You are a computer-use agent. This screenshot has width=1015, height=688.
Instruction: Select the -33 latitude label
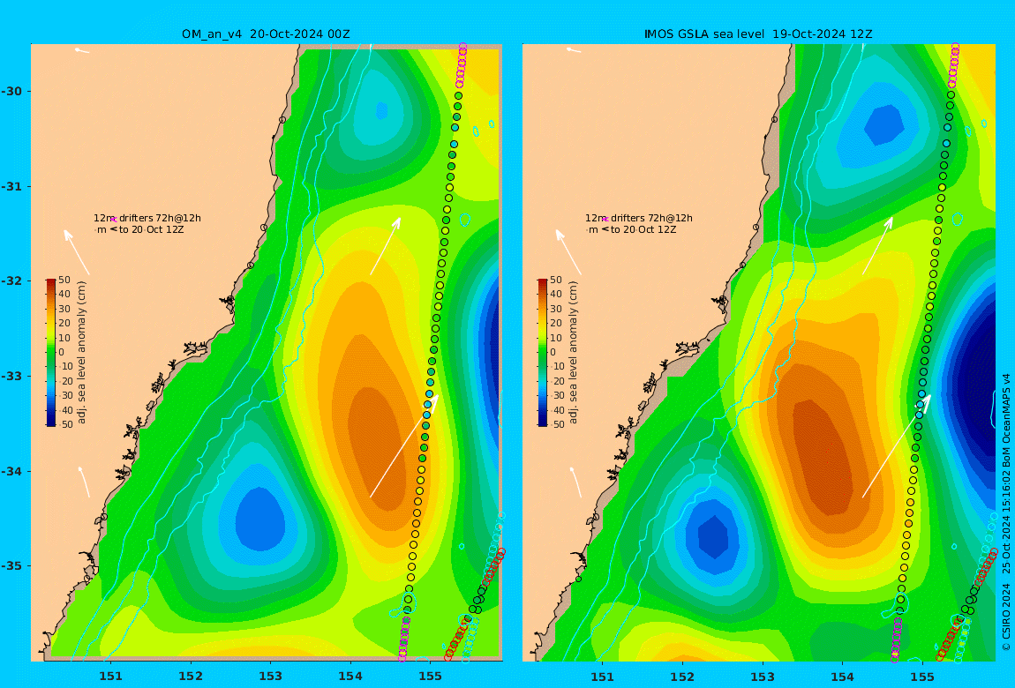11,377
